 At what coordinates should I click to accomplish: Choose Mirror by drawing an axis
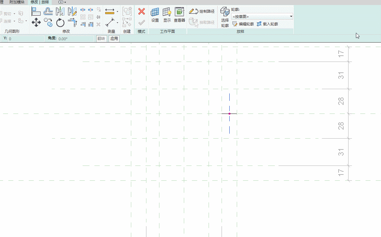[72, 12]
